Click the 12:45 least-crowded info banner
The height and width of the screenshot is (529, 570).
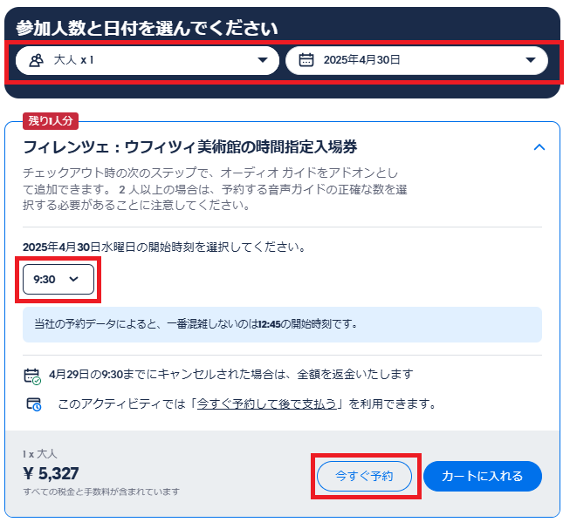click(282, 324)
